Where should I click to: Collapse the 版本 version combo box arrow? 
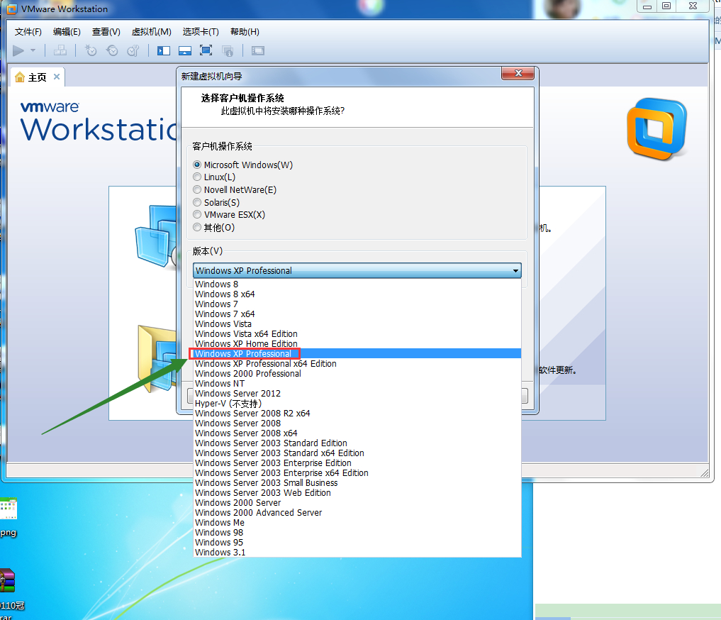coord(515,270)
